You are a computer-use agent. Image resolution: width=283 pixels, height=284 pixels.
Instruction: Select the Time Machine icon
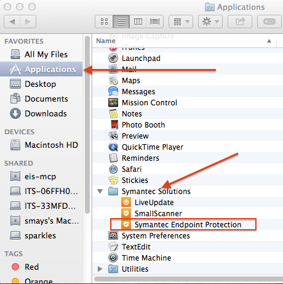(113, 258)
